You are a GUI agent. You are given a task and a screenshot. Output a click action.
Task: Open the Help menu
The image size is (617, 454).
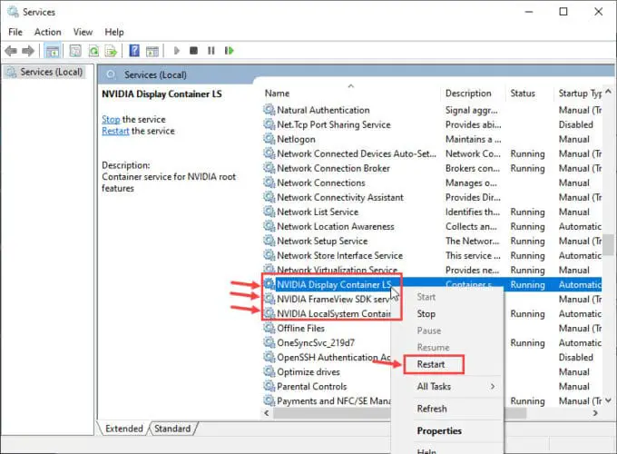[x=114, y=32]
